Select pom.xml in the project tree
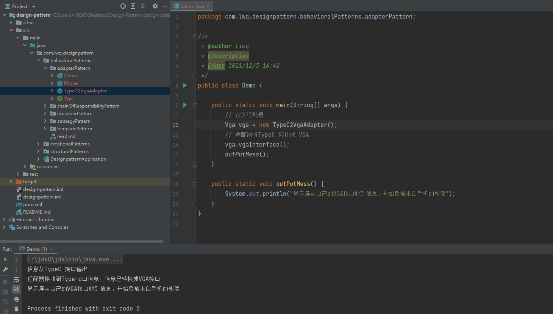 (33, 205)
